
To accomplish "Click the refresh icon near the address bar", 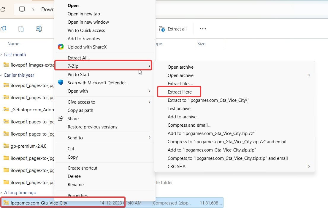I will click(3, 9).
